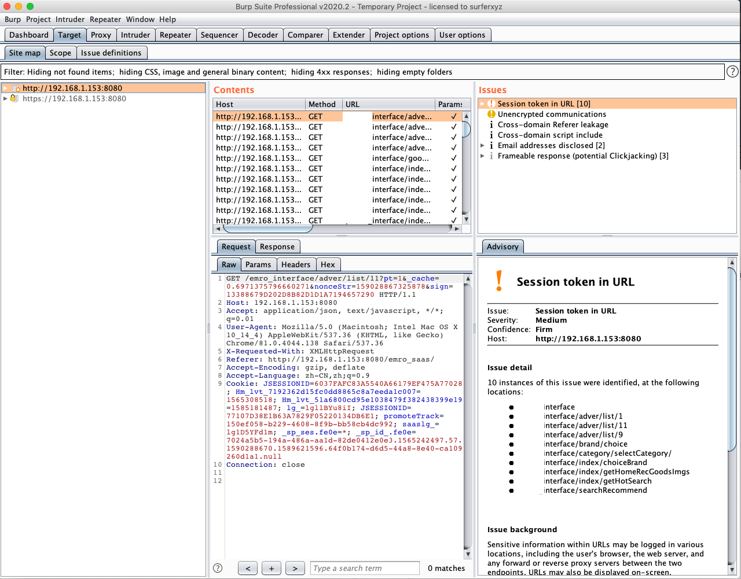Go to the Decoder tab

click(263, 35)
